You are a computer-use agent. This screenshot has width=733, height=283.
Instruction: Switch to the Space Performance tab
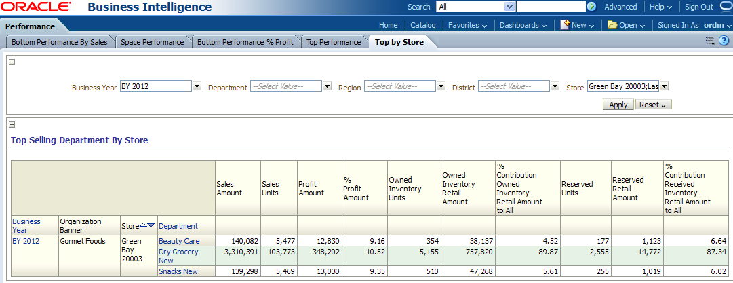coord(152,42)
